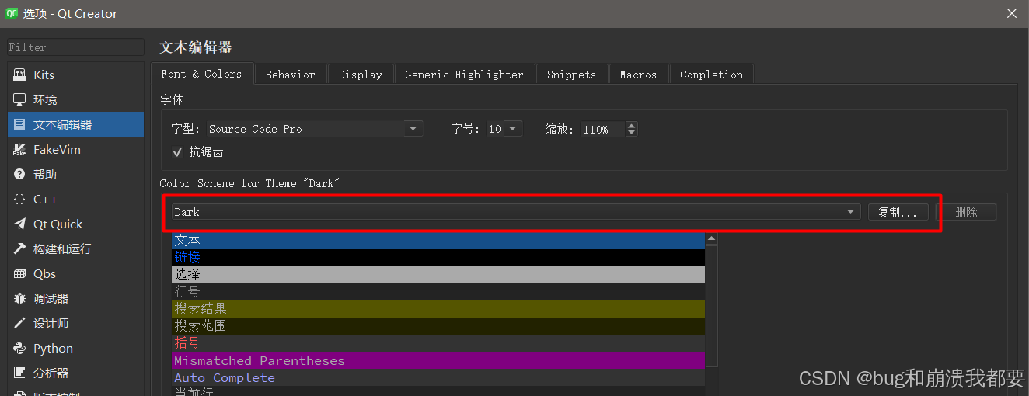Select the 帮助 category label

(x=45, y=174)
